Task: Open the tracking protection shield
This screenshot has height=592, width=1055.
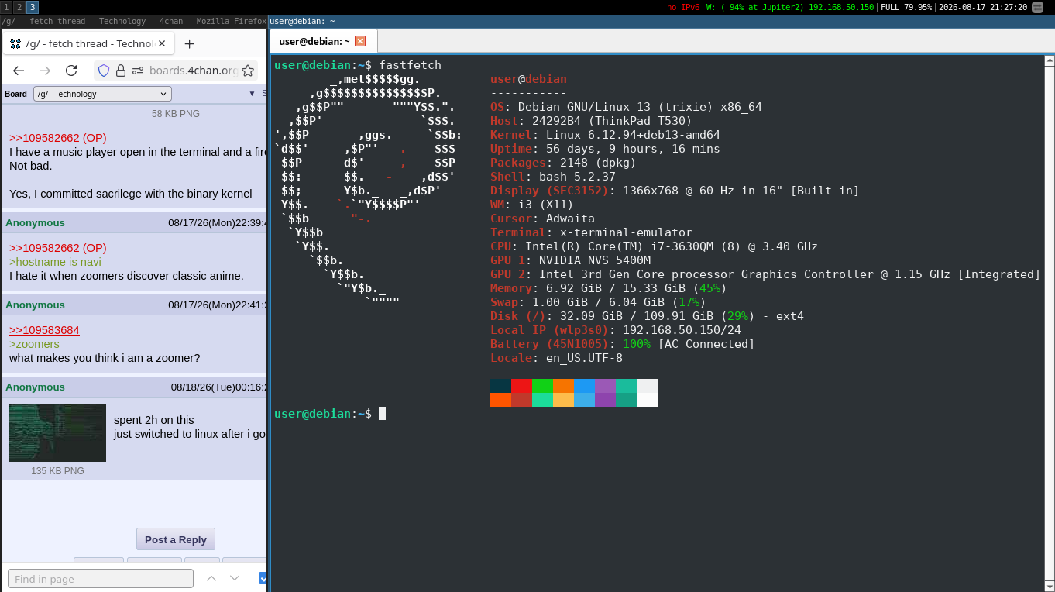Action: 104,71
